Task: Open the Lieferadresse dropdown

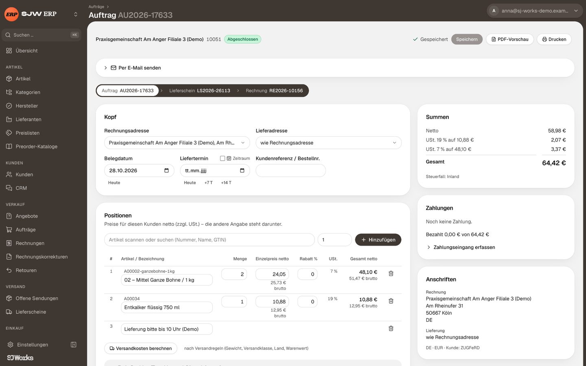Action: point(328,143)
